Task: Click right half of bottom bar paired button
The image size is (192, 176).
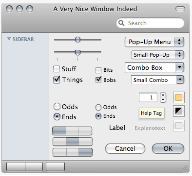Action: [34, 166]
